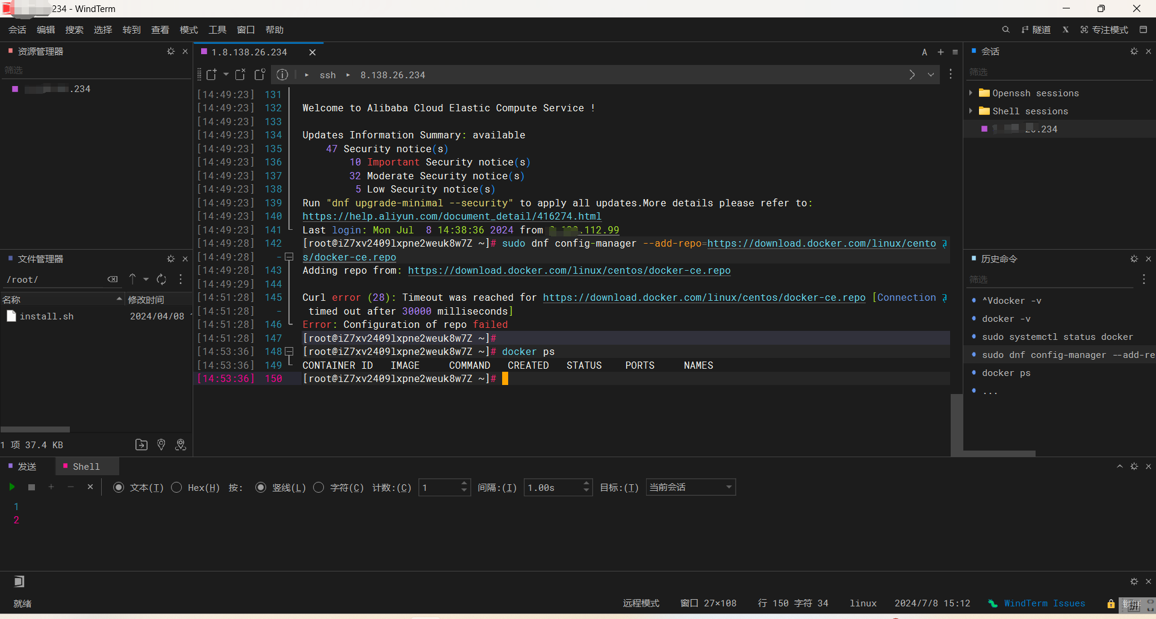Click the 名称 column sort arrow
1156x619 pixels.
point(119,299)
